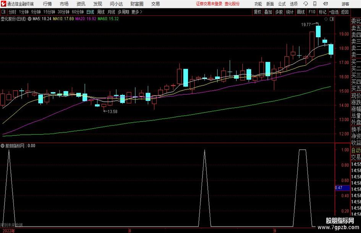Open the F10 company info button
This screenshot has width=361, height=233.
pos(312,12)
